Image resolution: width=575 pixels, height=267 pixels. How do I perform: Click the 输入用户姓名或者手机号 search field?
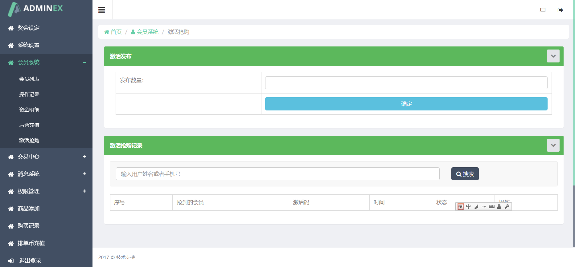(x=278, y=174)
